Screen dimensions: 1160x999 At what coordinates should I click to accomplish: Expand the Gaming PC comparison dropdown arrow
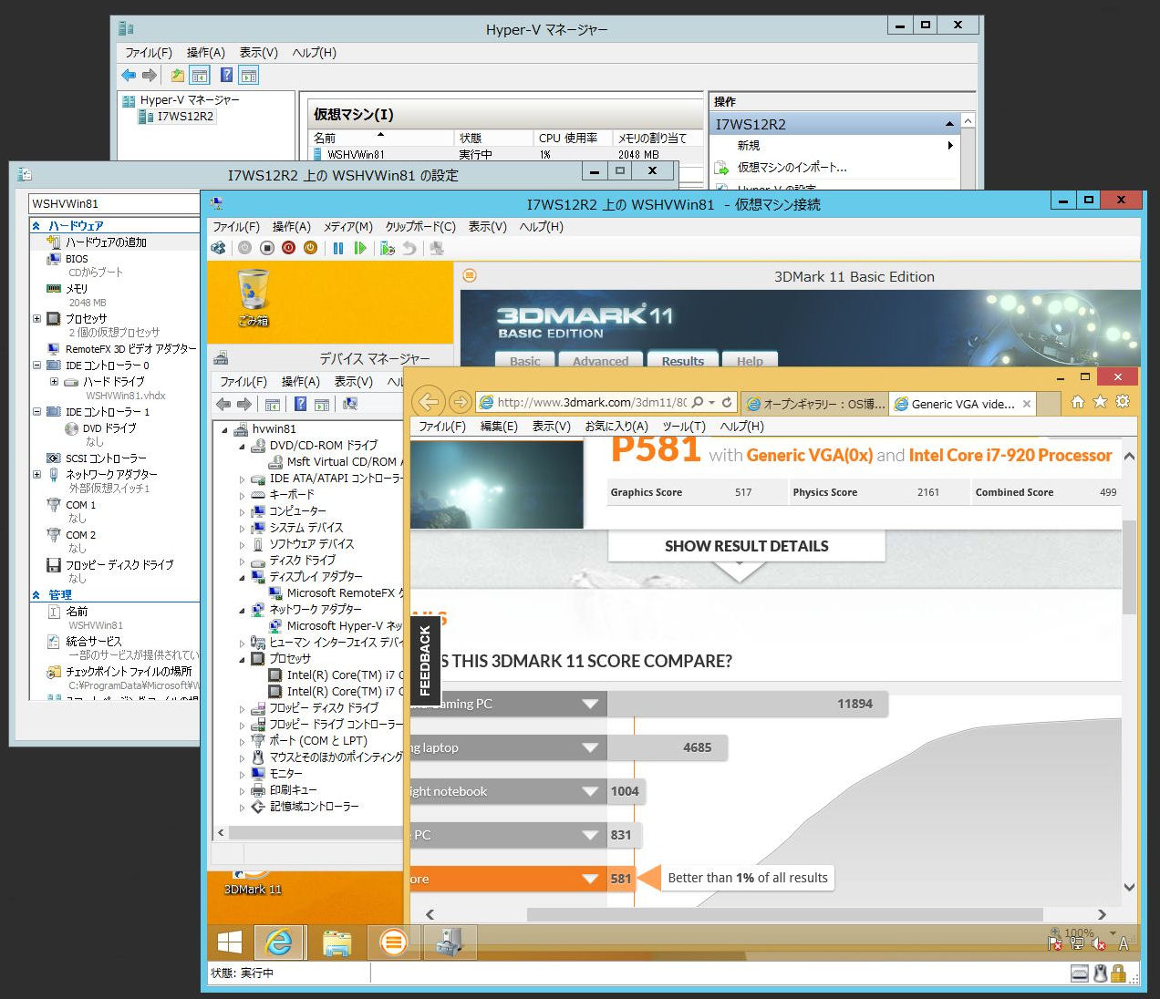click(x=590, y=704)
